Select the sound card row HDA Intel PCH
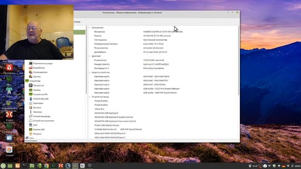The width and height of the screenshot is (301, 169). (163, 80)
